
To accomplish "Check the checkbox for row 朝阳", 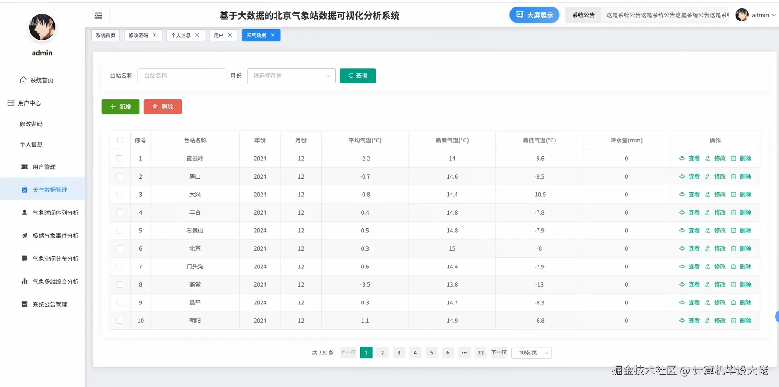I will click(119, 321).
